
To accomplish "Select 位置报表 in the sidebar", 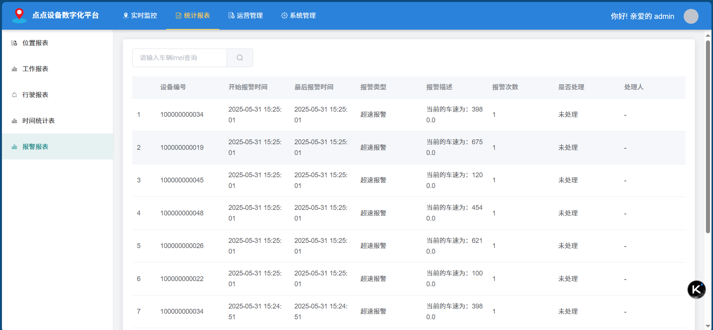I will coord(58,43).
